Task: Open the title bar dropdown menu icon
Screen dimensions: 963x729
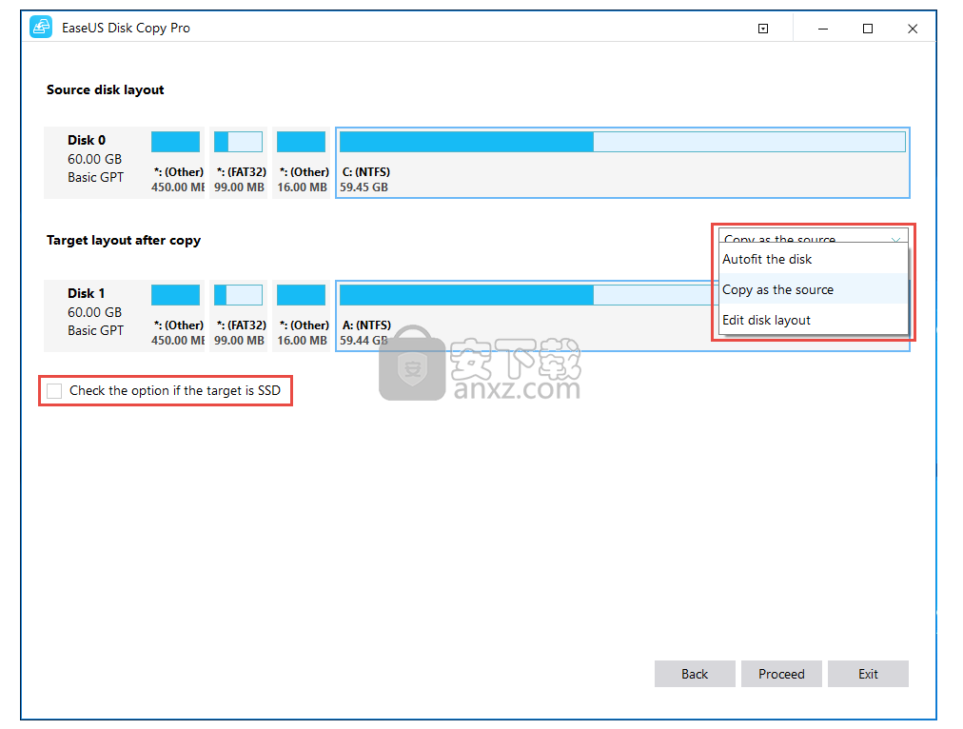Action: click(x=763, y=29)
